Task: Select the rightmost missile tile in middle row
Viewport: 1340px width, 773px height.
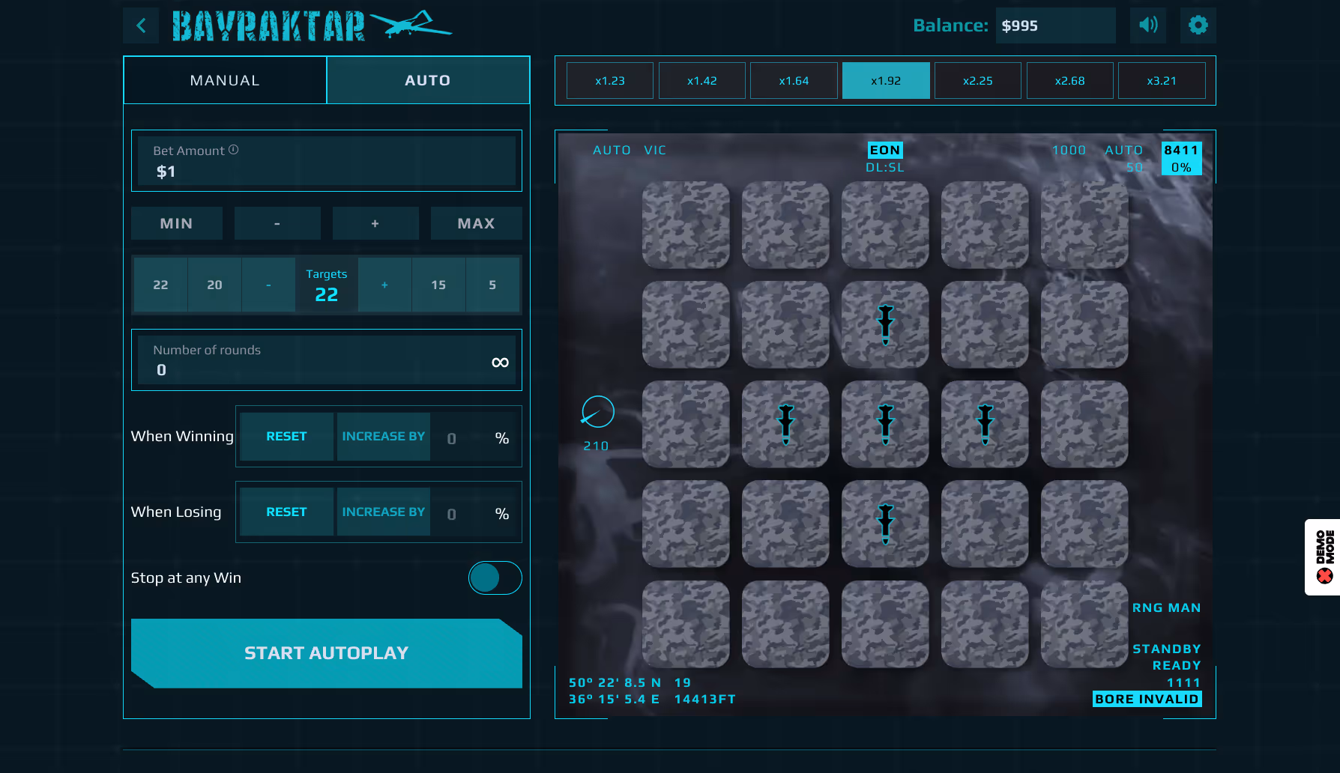Action: (985, 424)
